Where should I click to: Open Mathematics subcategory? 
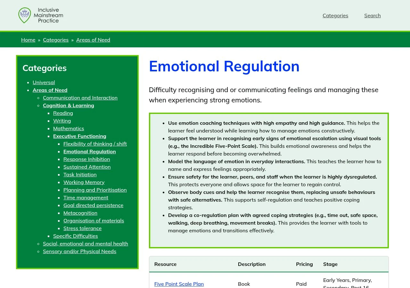[x=69, y=128]
